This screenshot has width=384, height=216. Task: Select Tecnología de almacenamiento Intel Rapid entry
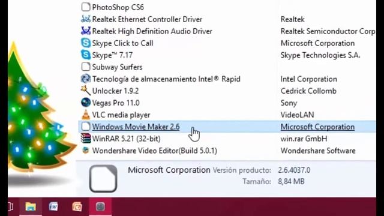[166, 79]
